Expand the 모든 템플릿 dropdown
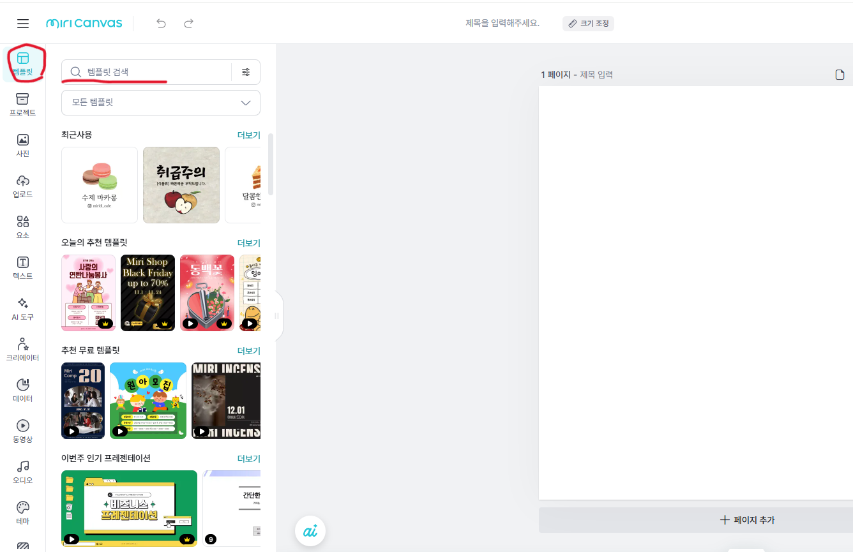 coord(161,103)
